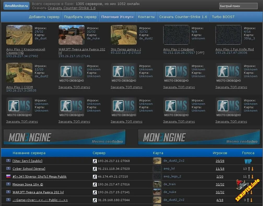Open Cyber School [Arena] server page
Screen dimensions: 263x206
[x=29, y=169]
